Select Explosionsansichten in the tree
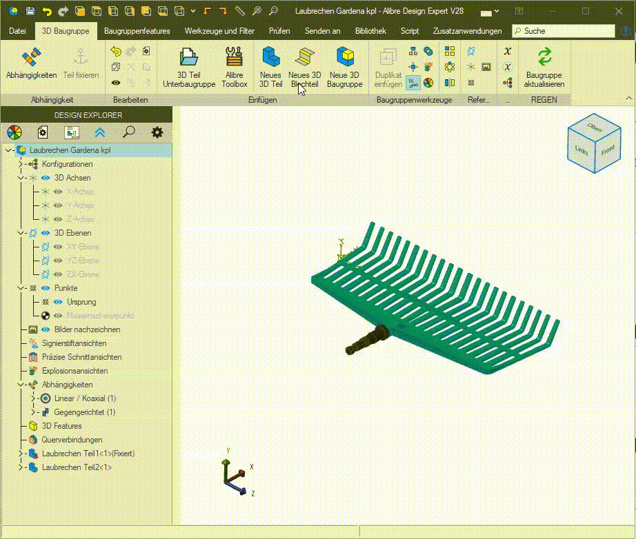Image resolution: width=636 pixels, height=539 pixels. pyautogui.click(x=74, y=371)
